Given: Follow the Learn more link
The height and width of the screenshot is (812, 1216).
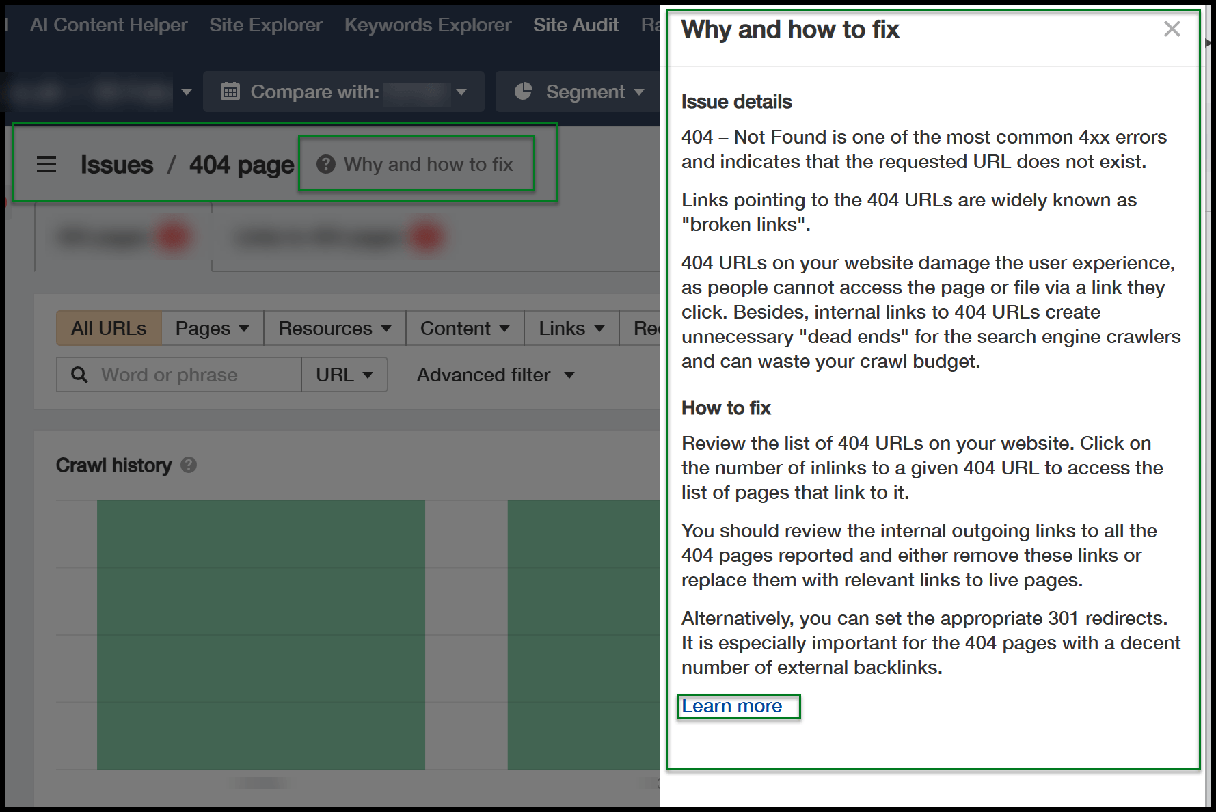Looking at the screenshot, I should (732, 705).
